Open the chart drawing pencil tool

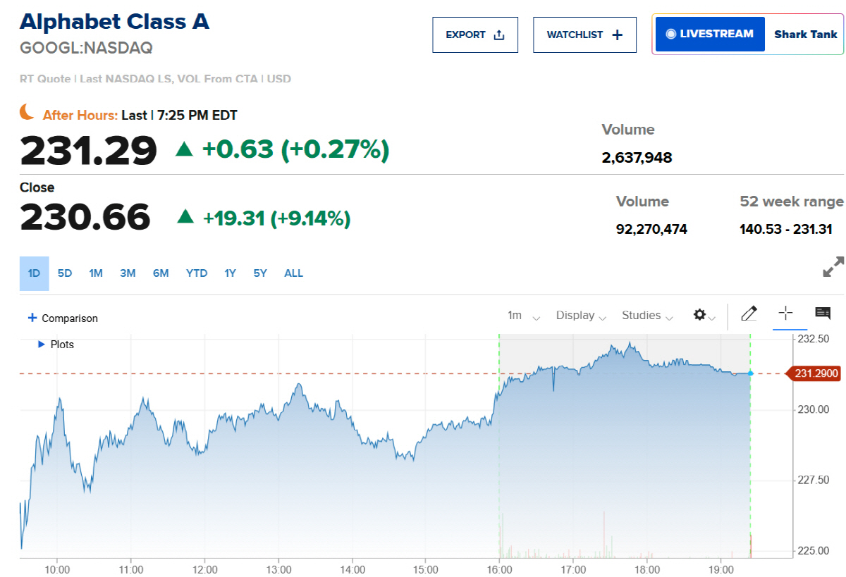click(x=749, y=314)
